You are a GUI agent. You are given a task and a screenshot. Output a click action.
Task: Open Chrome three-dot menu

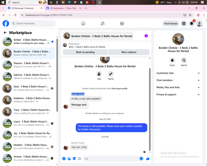point(204,15)
